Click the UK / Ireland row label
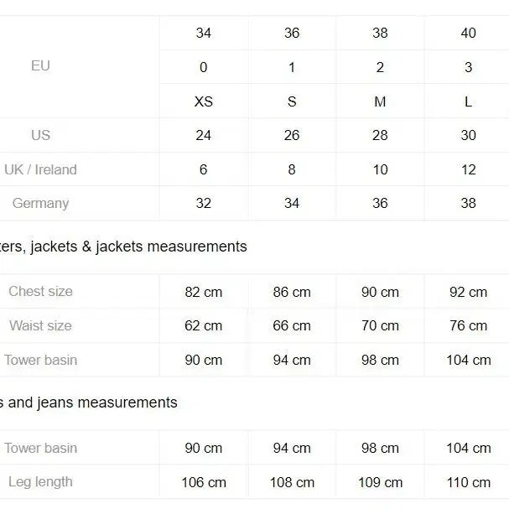509x509 pixels. [x=40, y=169]
